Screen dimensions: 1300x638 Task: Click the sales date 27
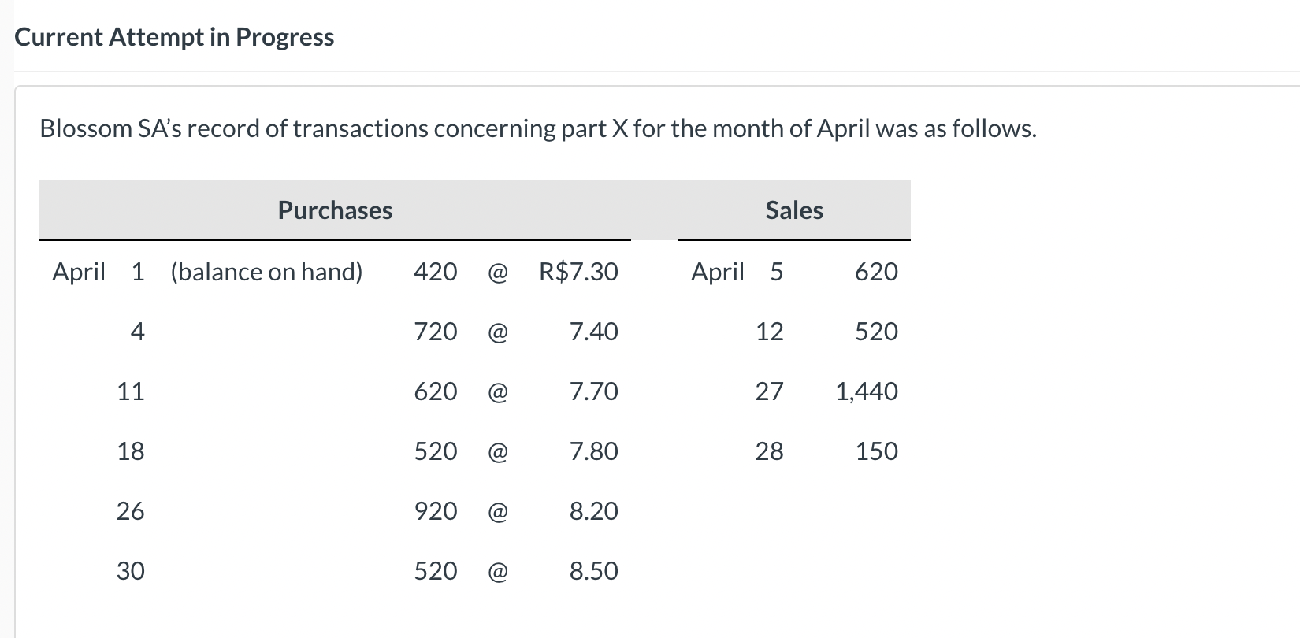tap(769, 391)
